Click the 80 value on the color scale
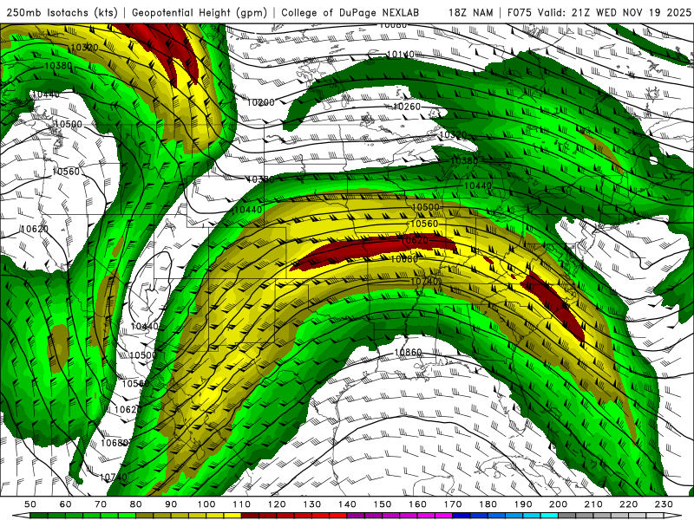This screenshot has width=694, height=520. (136, 504)
